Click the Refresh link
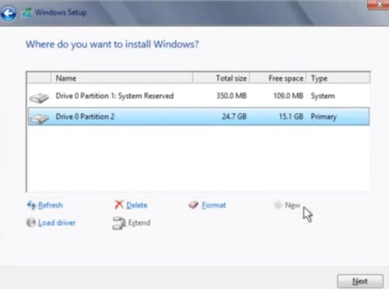The width and height of the screenshot is (389, 289). tap(51, 205)
